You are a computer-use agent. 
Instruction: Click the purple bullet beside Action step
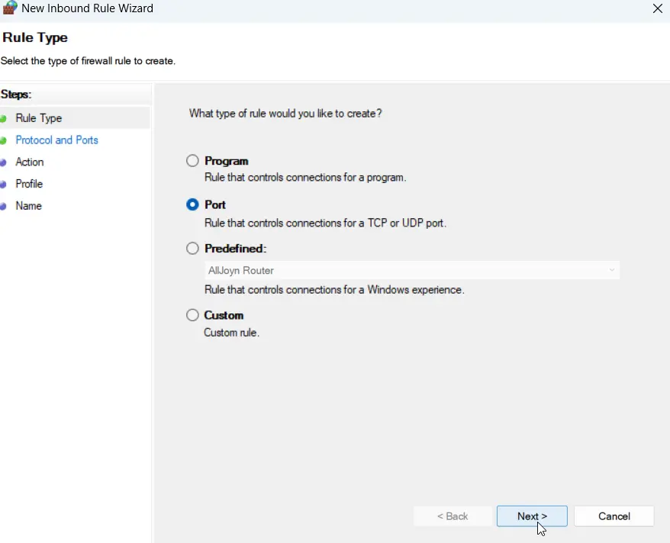coord(3,162)
